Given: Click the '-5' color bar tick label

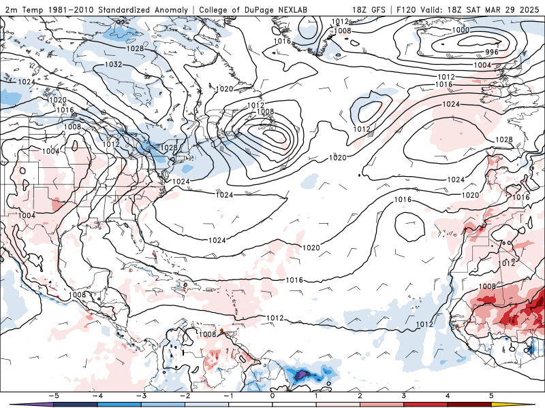Looking at the screenshot, I should [53, 396].
